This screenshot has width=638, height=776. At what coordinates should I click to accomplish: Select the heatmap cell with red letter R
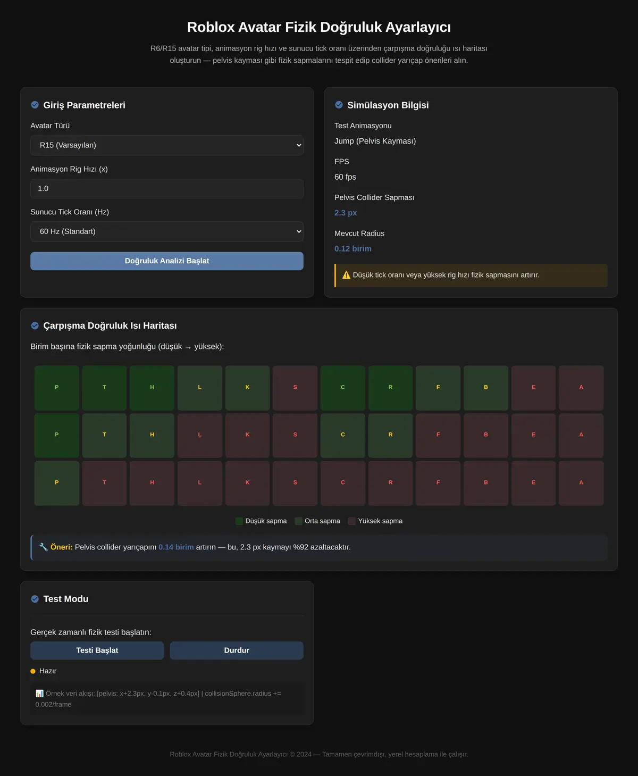(390, 483)
